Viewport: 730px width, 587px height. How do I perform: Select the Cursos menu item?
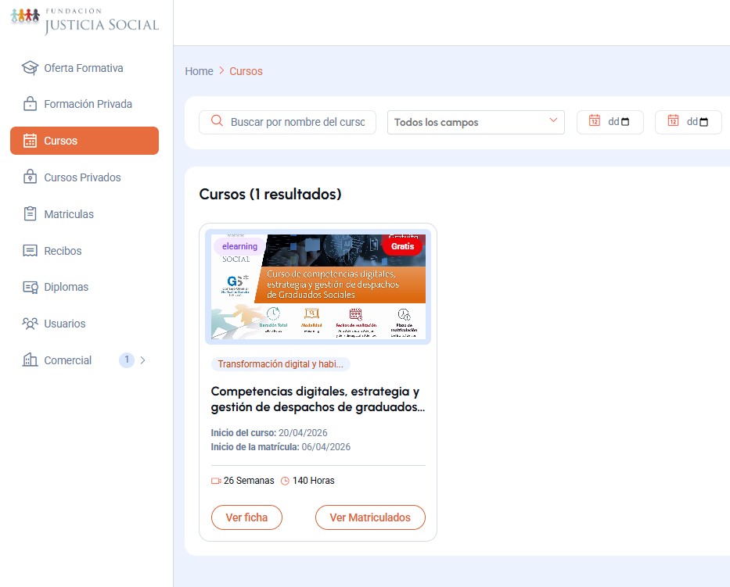coord(85,141)
